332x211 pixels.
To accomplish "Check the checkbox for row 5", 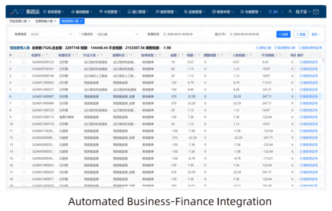I will coord(23,90).
